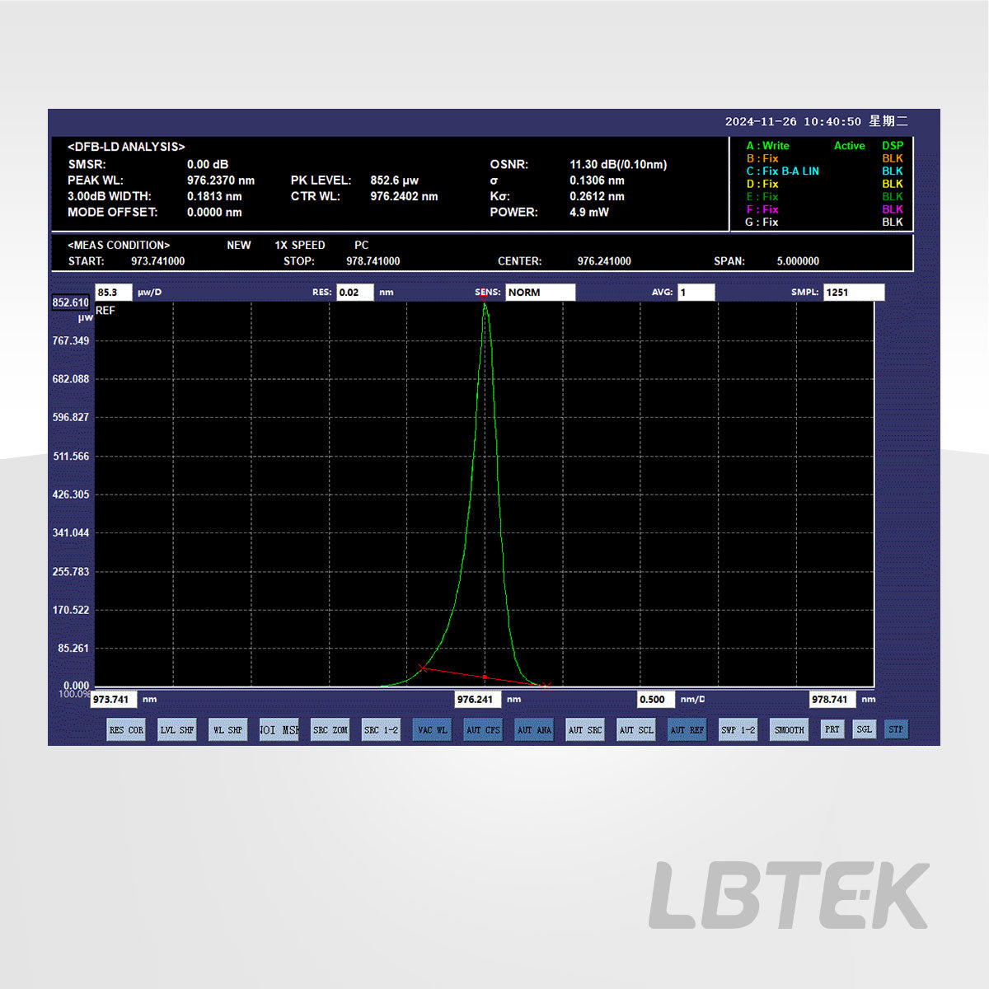The height and width of the screenshot is (989, 989).
Task: Click the Active trace indicator
Action: click(850, 146)
